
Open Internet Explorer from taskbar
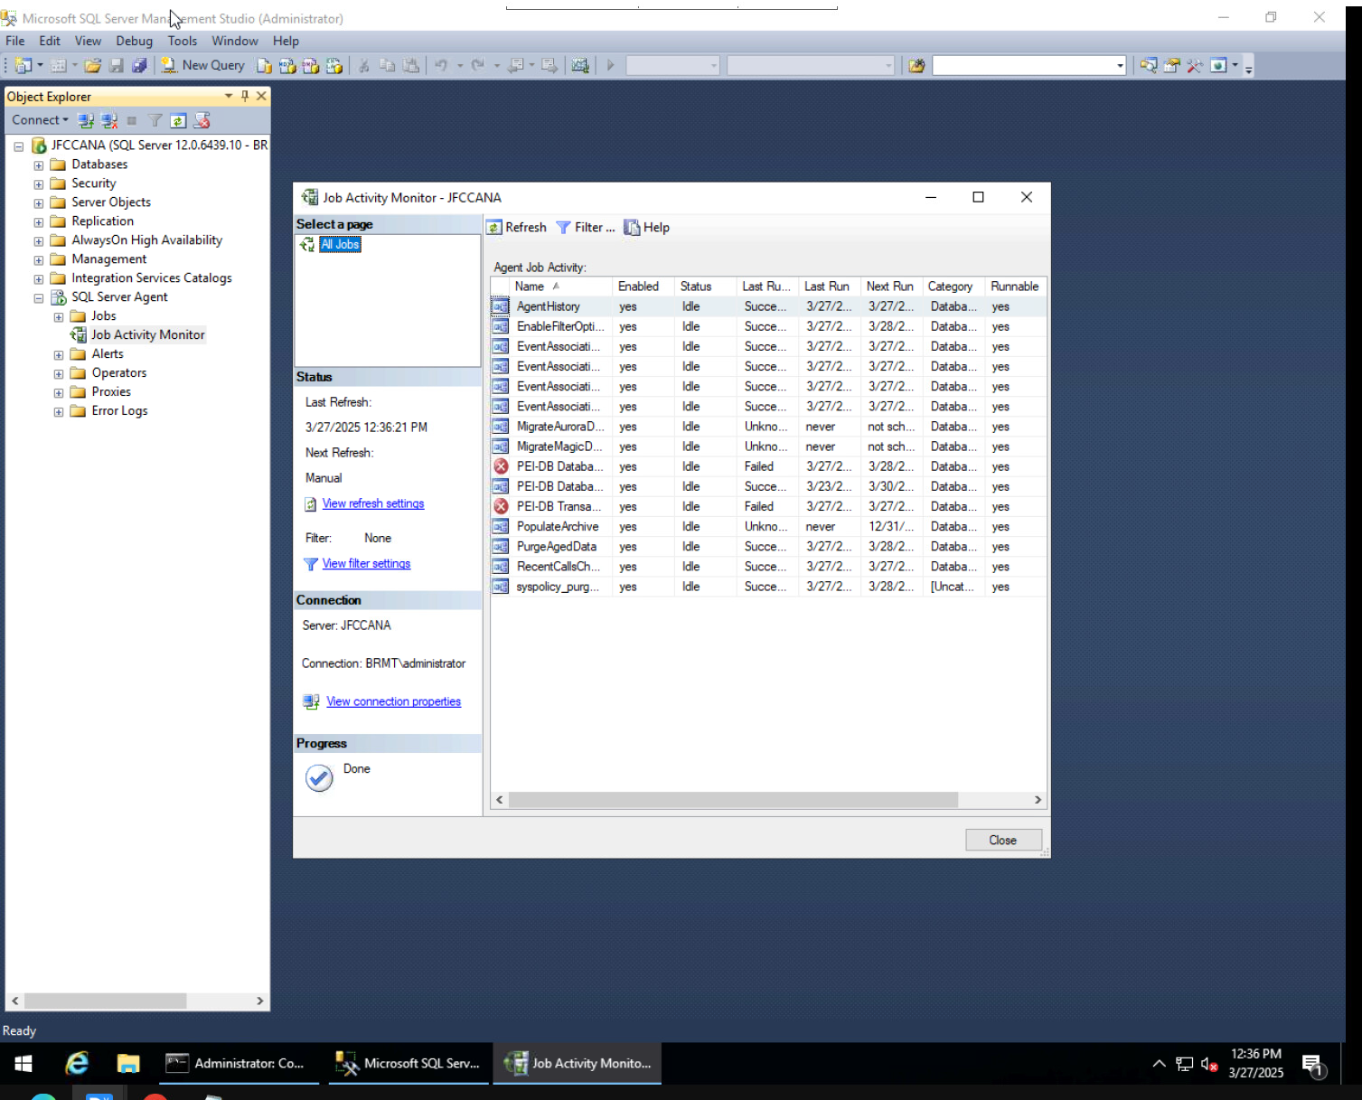[x=78, y=1064]
